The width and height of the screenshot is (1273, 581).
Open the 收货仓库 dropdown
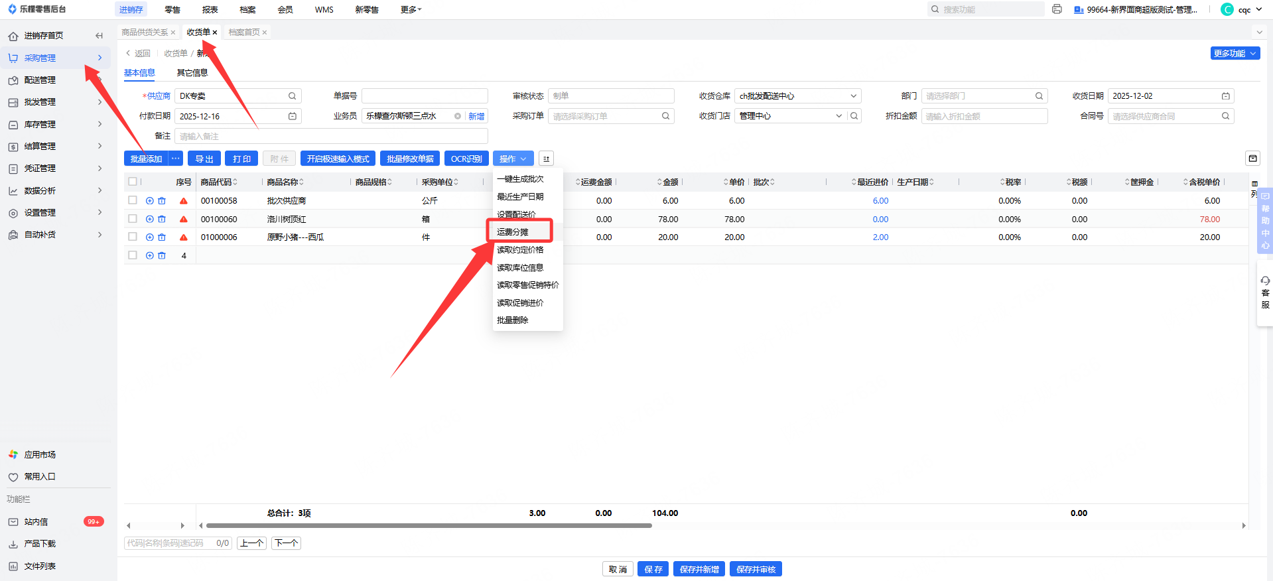pos(798,96)
